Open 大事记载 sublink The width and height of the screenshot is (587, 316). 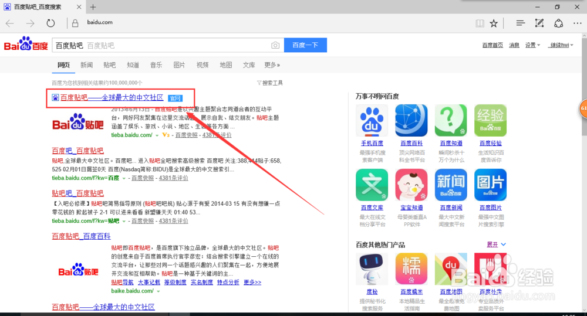click(x=149, y=283)
